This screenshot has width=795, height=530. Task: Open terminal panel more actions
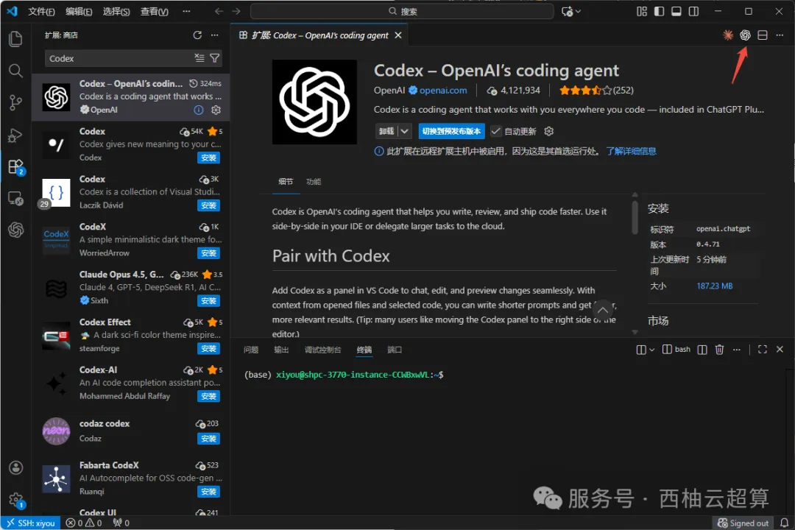[737, 350]
